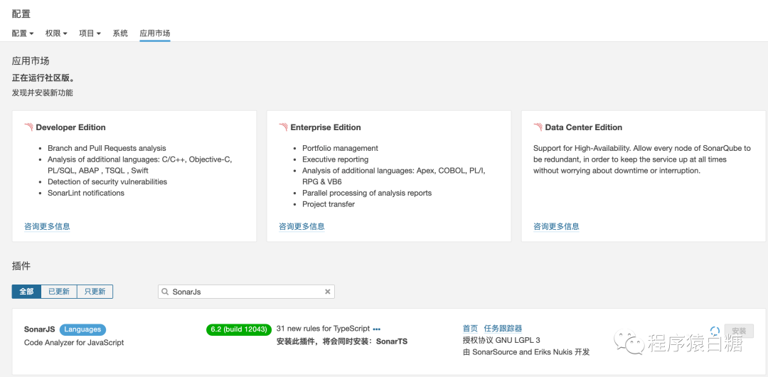Go to the 系统 tab
Viewport: 768px width, 377px height.
coord(120,33)
